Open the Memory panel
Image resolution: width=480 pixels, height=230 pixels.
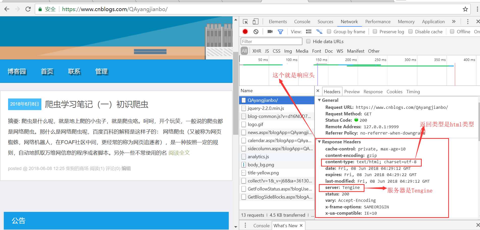coord(406,22)
